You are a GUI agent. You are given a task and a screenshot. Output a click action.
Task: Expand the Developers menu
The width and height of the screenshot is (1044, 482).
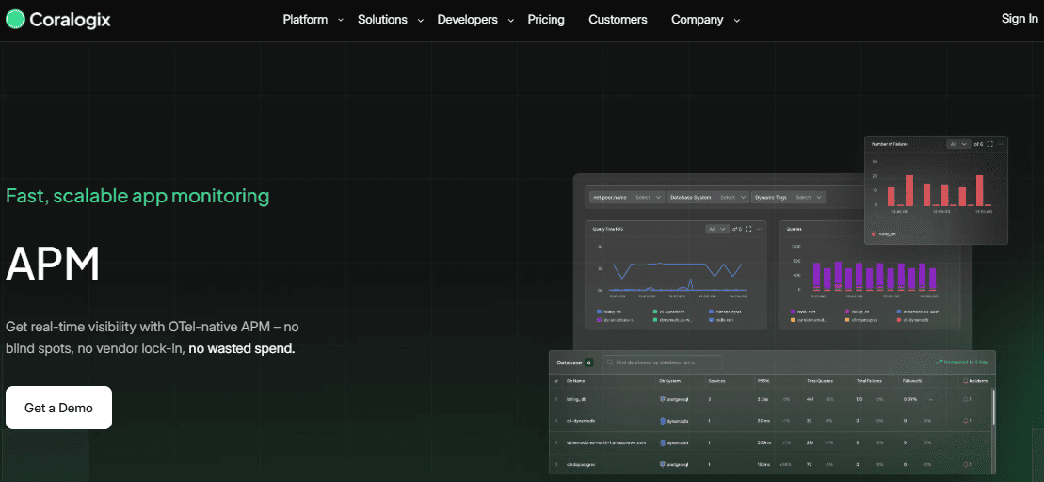(475, 20)
